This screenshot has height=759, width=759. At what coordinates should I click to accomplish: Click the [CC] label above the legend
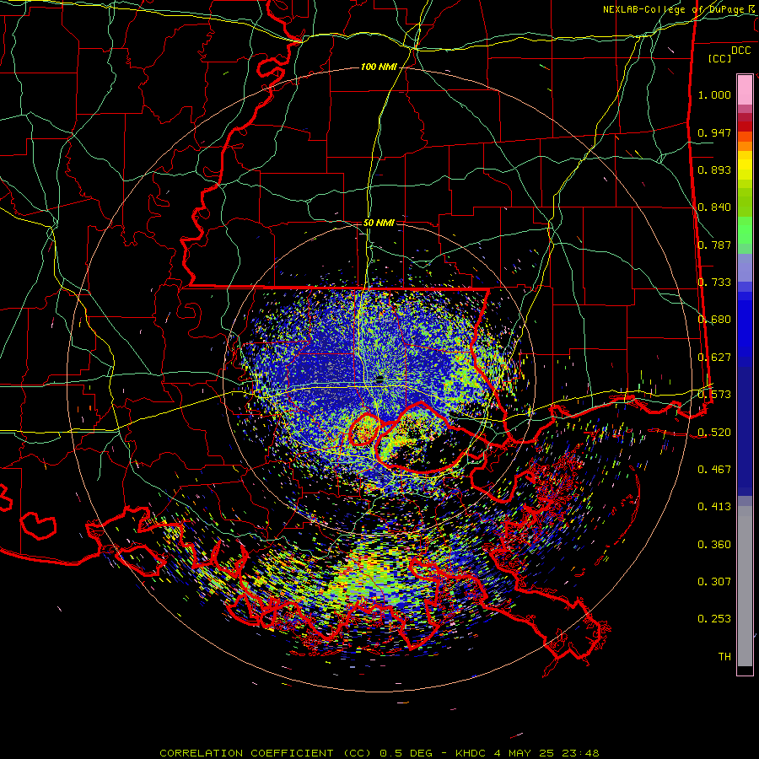click(x=720, y=58)
